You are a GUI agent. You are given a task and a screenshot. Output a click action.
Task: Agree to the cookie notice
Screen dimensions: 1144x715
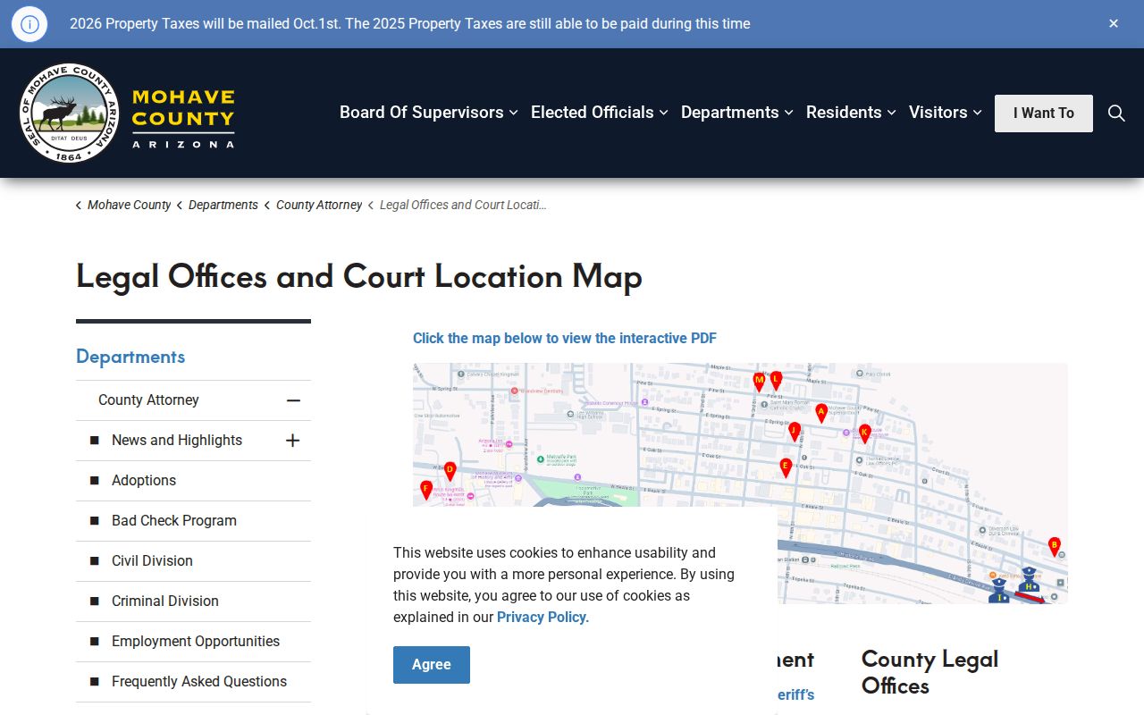coord(432,665)
